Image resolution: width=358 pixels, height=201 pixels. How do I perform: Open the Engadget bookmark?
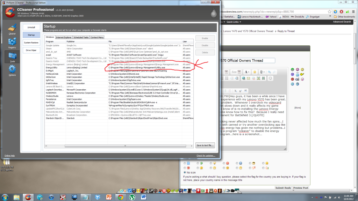[x=313, y=17]
